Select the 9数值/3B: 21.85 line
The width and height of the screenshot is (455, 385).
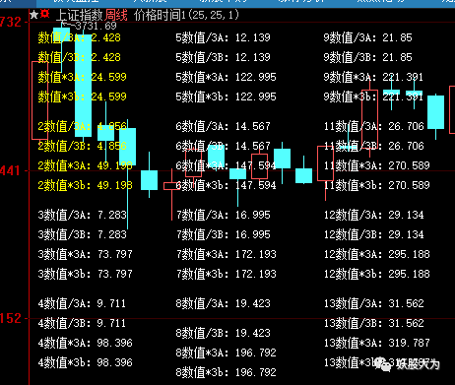click(367, 57)
